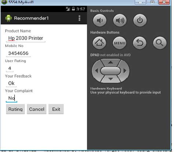Click the DPAD center button
174x152 pixels.
click(110, 71)
